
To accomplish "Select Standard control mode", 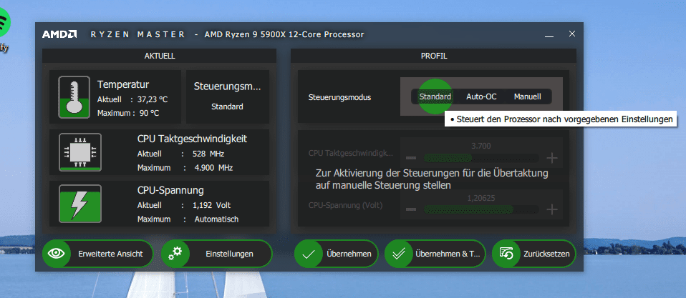I will (x=435, y=96).
